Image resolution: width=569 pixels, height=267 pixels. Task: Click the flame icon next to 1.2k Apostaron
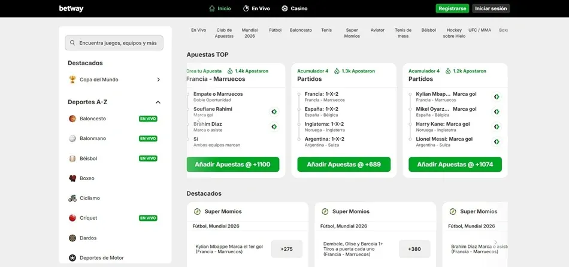click(x=448, y=71)
